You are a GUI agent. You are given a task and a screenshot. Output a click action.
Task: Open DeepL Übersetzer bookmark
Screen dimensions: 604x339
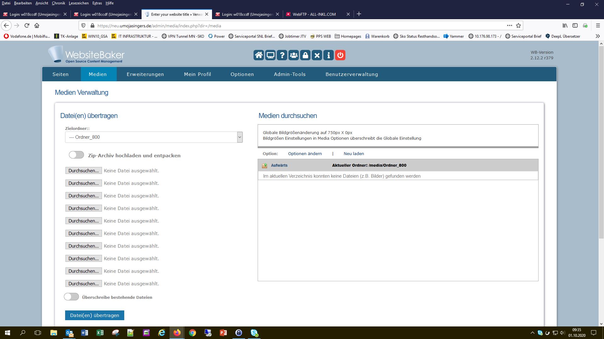pos(563,36)
